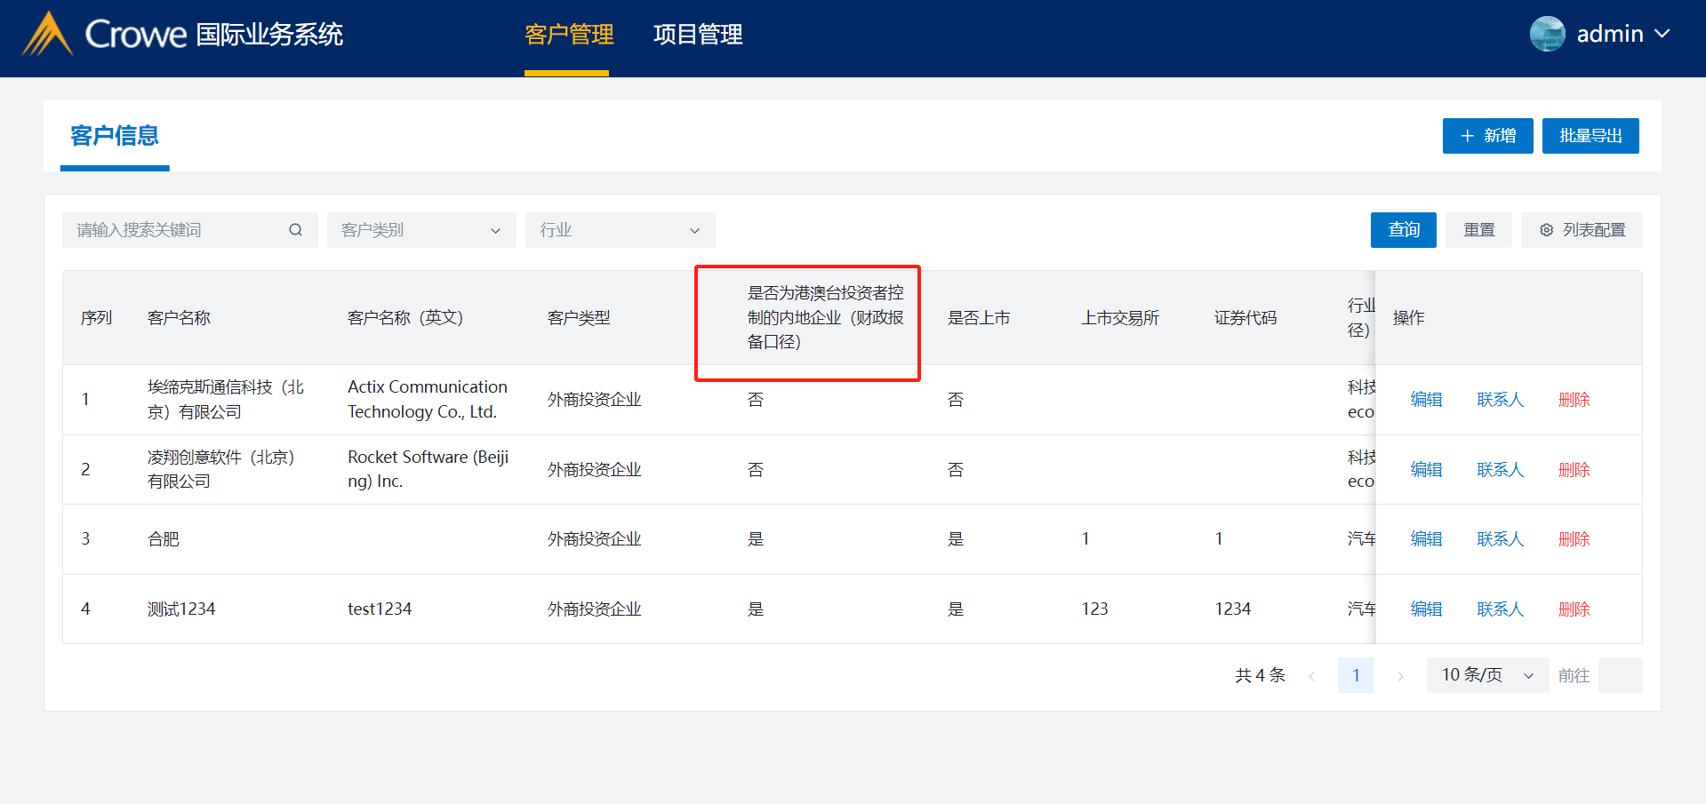Click the 证券代码 column header
The image size is (1706, 804).
click(1245, 318)
